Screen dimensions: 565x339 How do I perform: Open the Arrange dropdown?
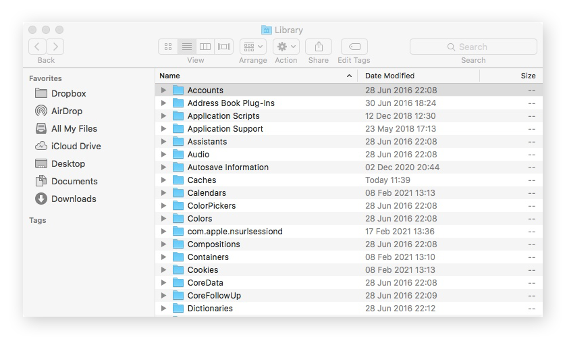pos(253,47)
